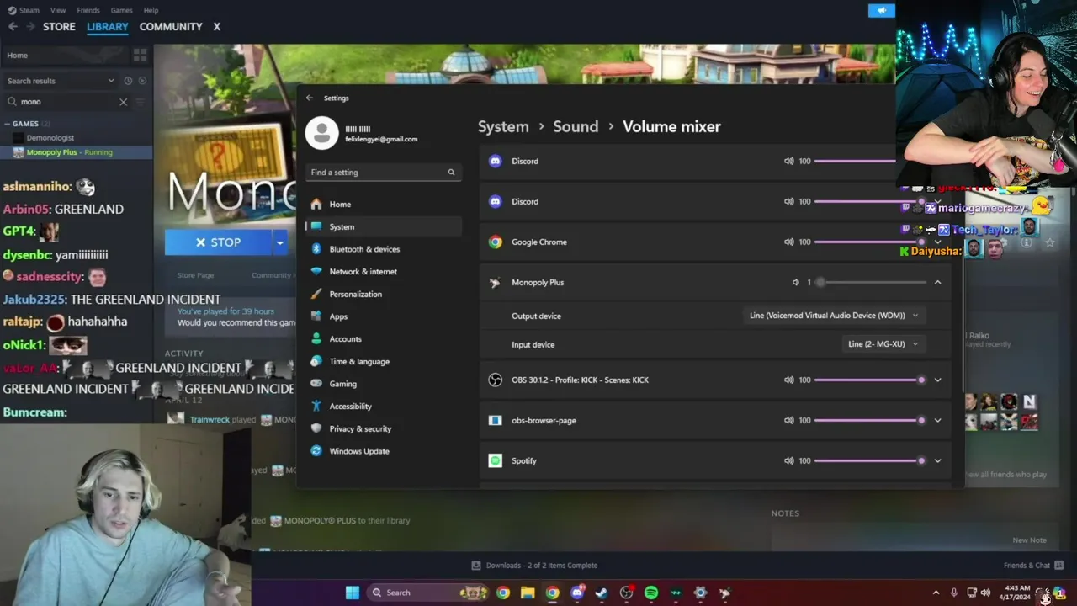Open the Friends menu in Steam
The height and width of the screenshot is (606, 1077).
coord(88,10)
